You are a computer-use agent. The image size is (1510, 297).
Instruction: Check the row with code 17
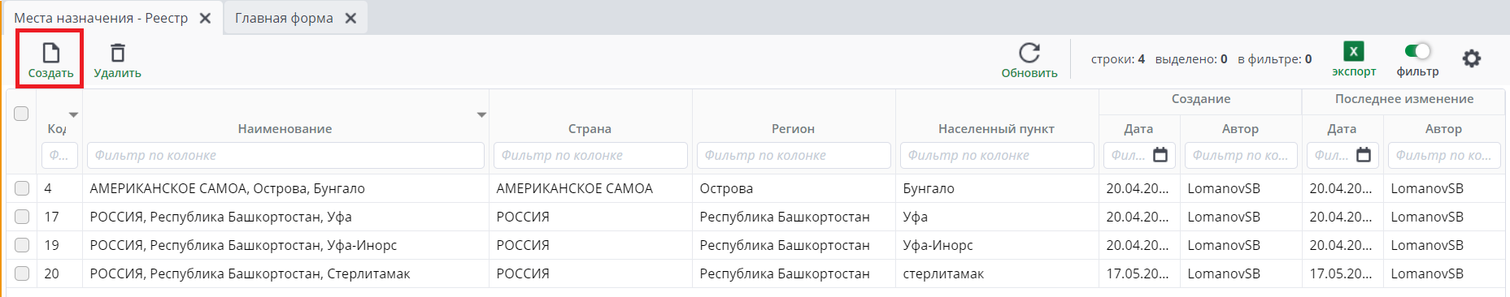pos(22,217)
